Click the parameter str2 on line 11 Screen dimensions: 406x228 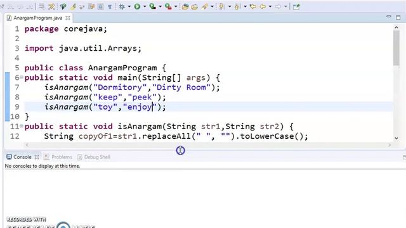270,127
